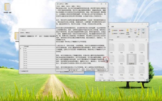Switch to 拆分 tab in batch tool
Screen dimensions: 162x101
[x=40, y=36]
